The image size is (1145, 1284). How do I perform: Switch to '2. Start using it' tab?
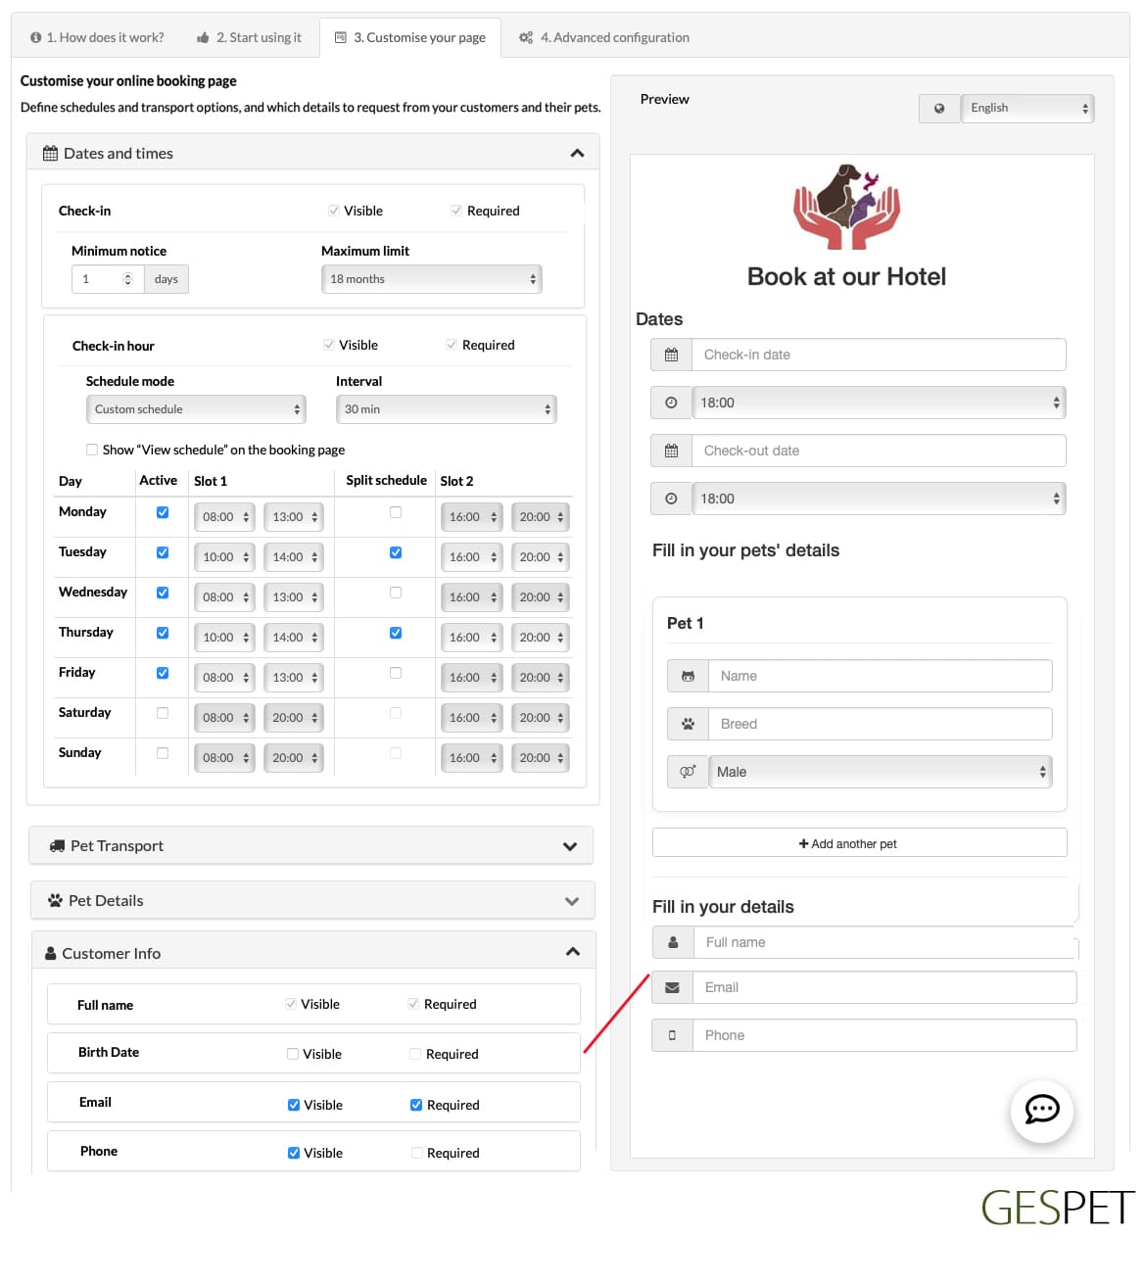click(x=249, y=38)
